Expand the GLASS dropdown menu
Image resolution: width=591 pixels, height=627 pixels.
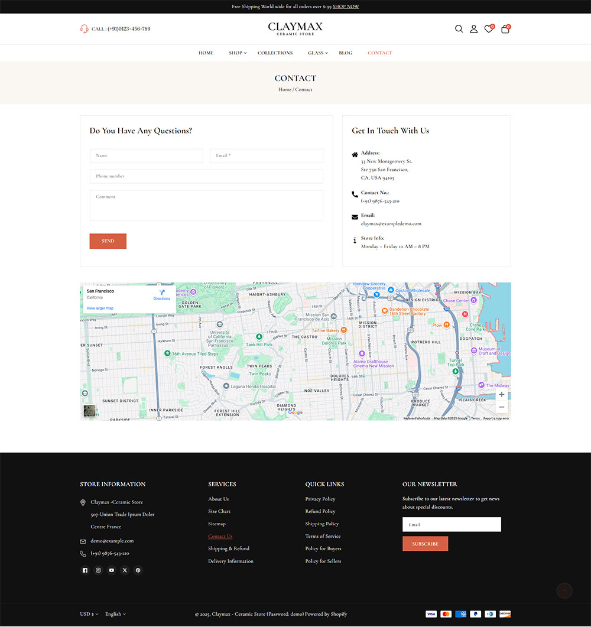[x=317, y=53]
